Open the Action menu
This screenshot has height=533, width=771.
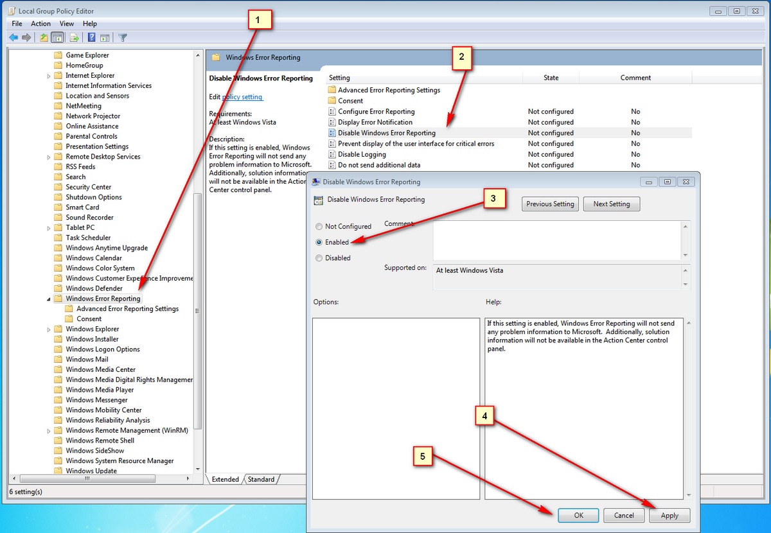pos(40,24)
